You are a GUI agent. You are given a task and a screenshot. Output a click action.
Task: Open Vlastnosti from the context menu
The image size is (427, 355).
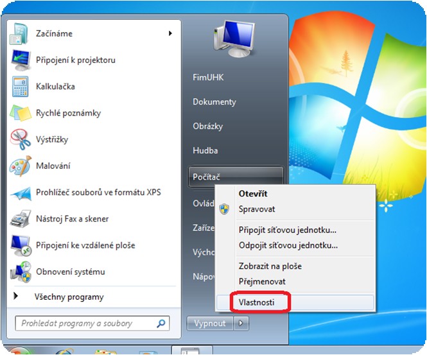tap(257, 302)
